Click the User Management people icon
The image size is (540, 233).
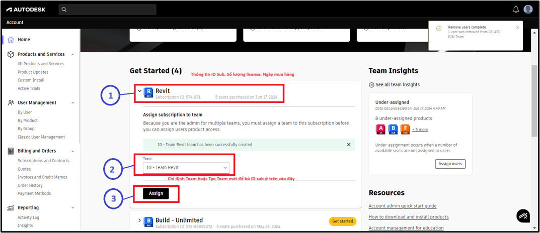(11, 103)
